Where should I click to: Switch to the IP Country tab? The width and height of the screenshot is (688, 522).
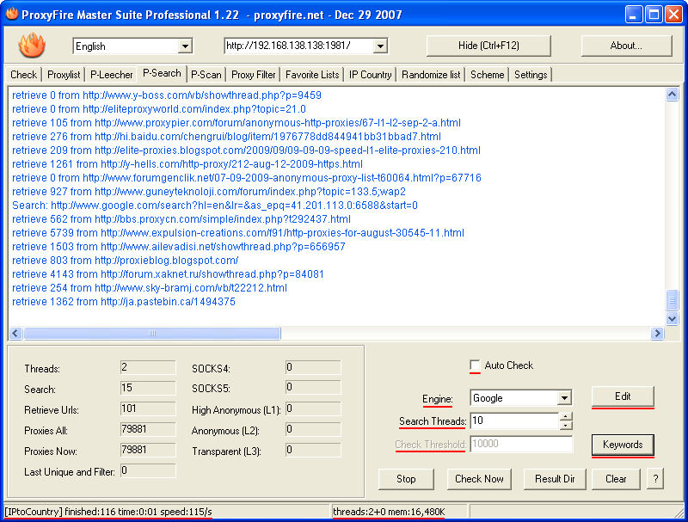click(x=371, y=75)
